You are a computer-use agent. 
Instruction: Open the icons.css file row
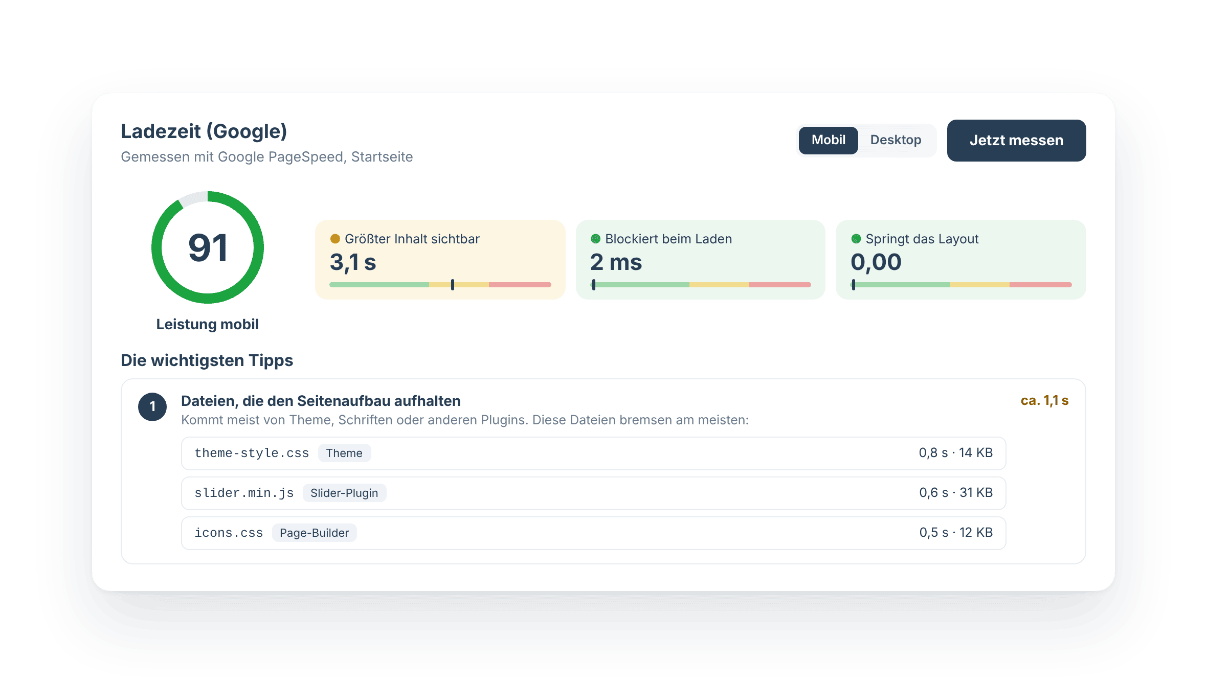[x=593, y=533]
